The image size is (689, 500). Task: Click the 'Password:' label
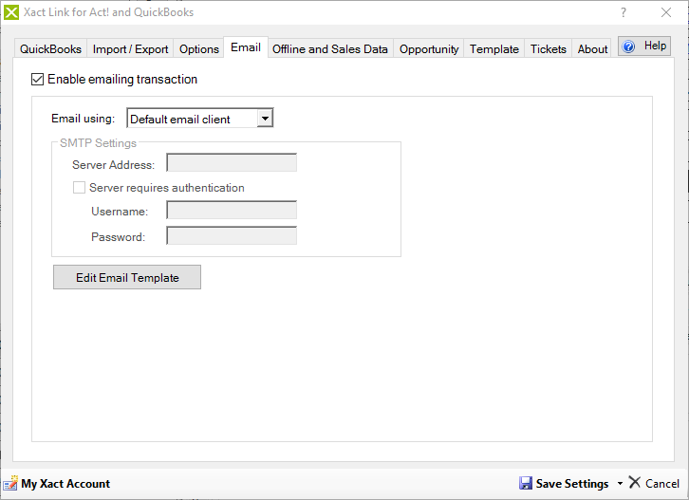pos(118,237)
